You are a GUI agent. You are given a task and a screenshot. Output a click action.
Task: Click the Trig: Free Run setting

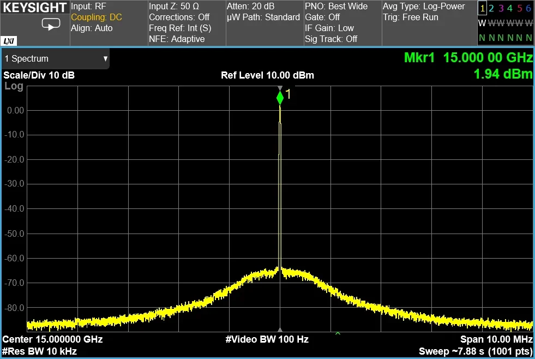pos(411,17)
